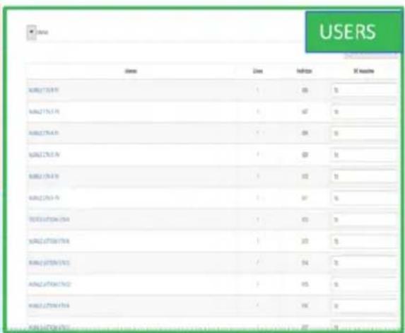405x333 pixels.
Task: Click the input box in the eighth row
Action: pos(364,241)
